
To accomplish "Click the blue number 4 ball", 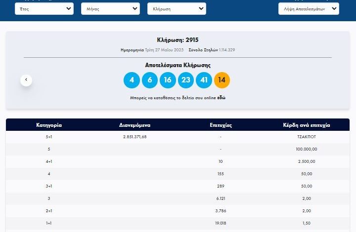I will (132, 79).
